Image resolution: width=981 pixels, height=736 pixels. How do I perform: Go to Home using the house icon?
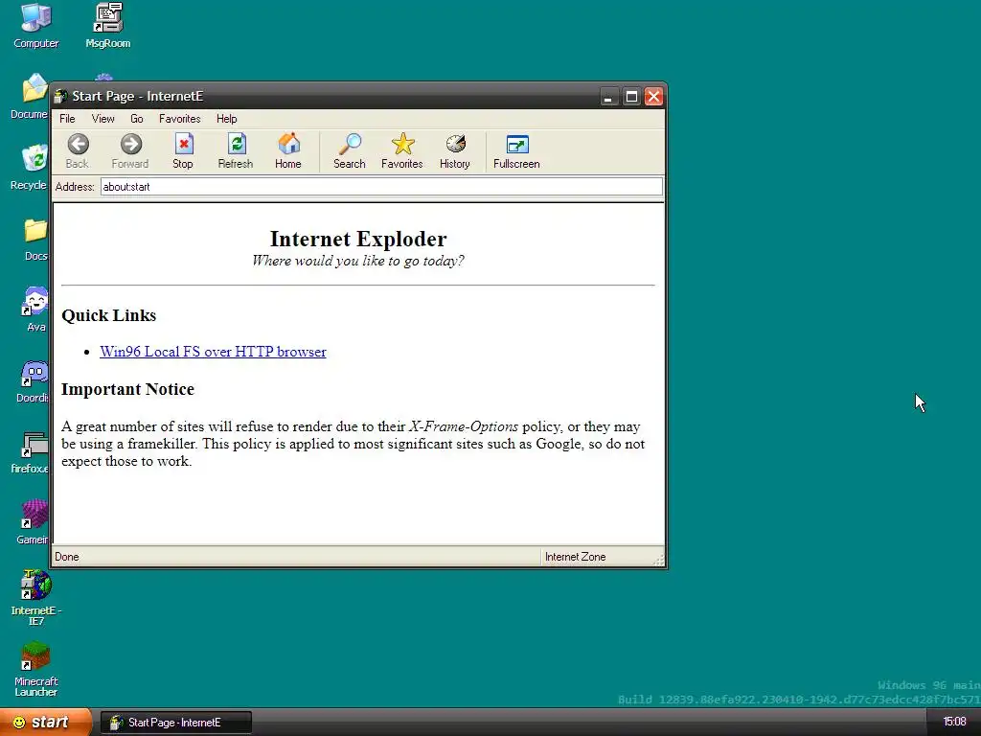click(x=288, y=144)
